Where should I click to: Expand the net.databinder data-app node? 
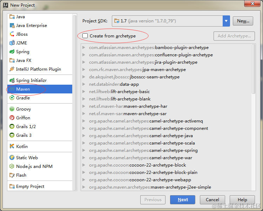point(84,84)
